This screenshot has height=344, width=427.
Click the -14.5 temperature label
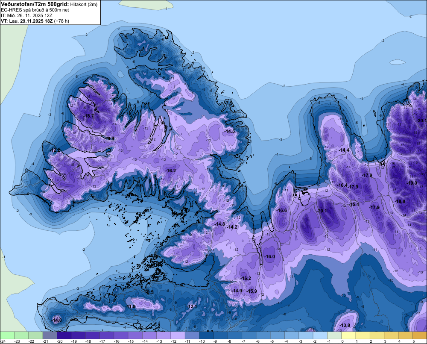230,131
